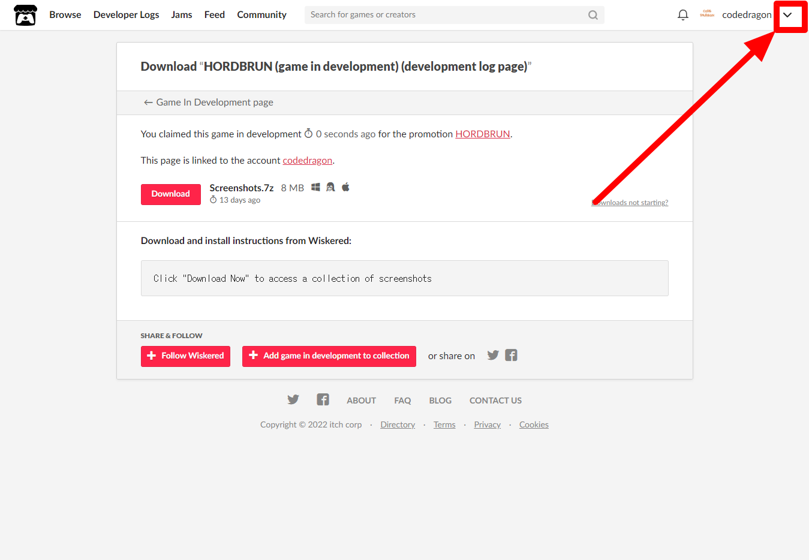Follow Wiskered
The height and width of the screenshot is (560, 809).
[x=185, y=356]
